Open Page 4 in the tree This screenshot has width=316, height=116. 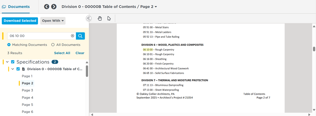pos(27,97)
